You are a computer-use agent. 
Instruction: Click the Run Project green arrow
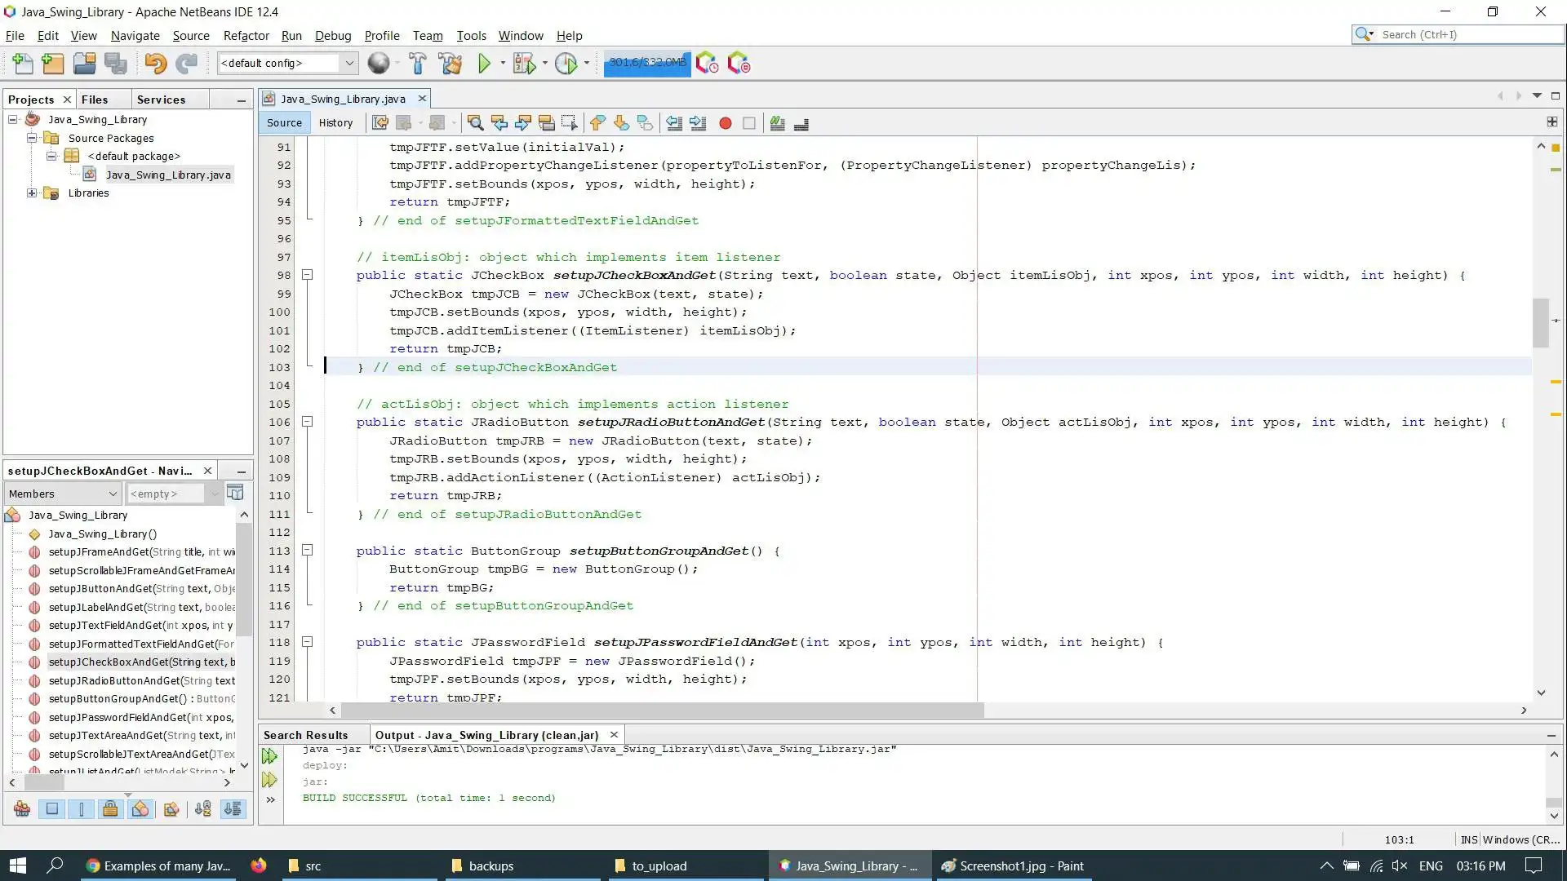click(484, 63)
